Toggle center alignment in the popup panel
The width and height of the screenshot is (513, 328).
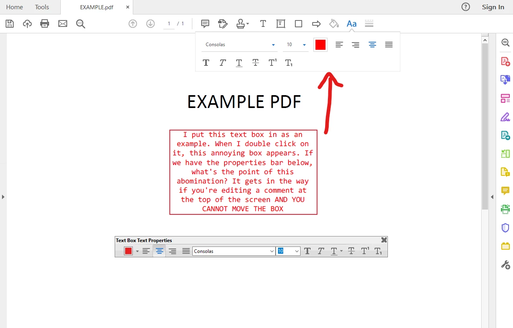click(372, 45)
